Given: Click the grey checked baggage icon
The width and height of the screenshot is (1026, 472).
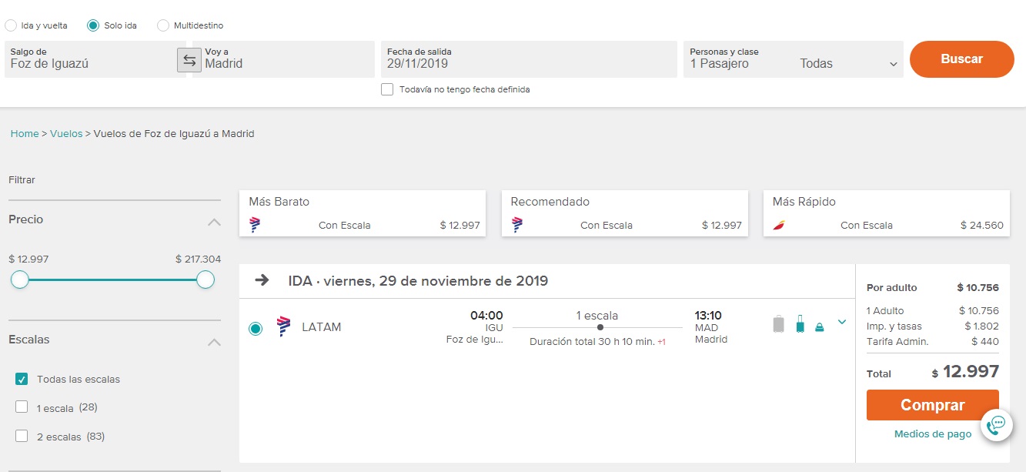Looking at the screenshot, I should point(779,324).
